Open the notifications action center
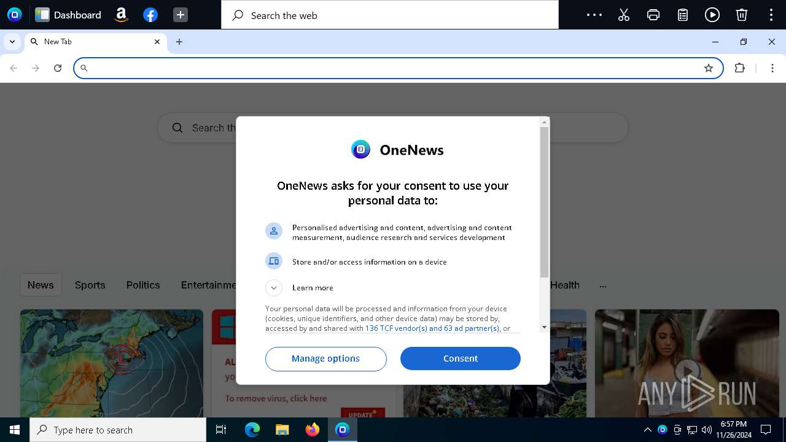The width and height of the screenshot is (786, 442). coord(766,430)
